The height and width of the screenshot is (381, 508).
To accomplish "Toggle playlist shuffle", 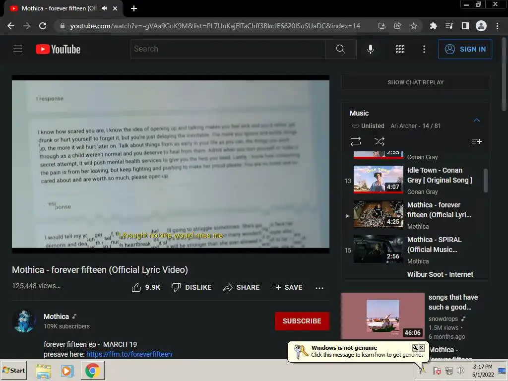I will pyautogui.click(x=380, y=141).
